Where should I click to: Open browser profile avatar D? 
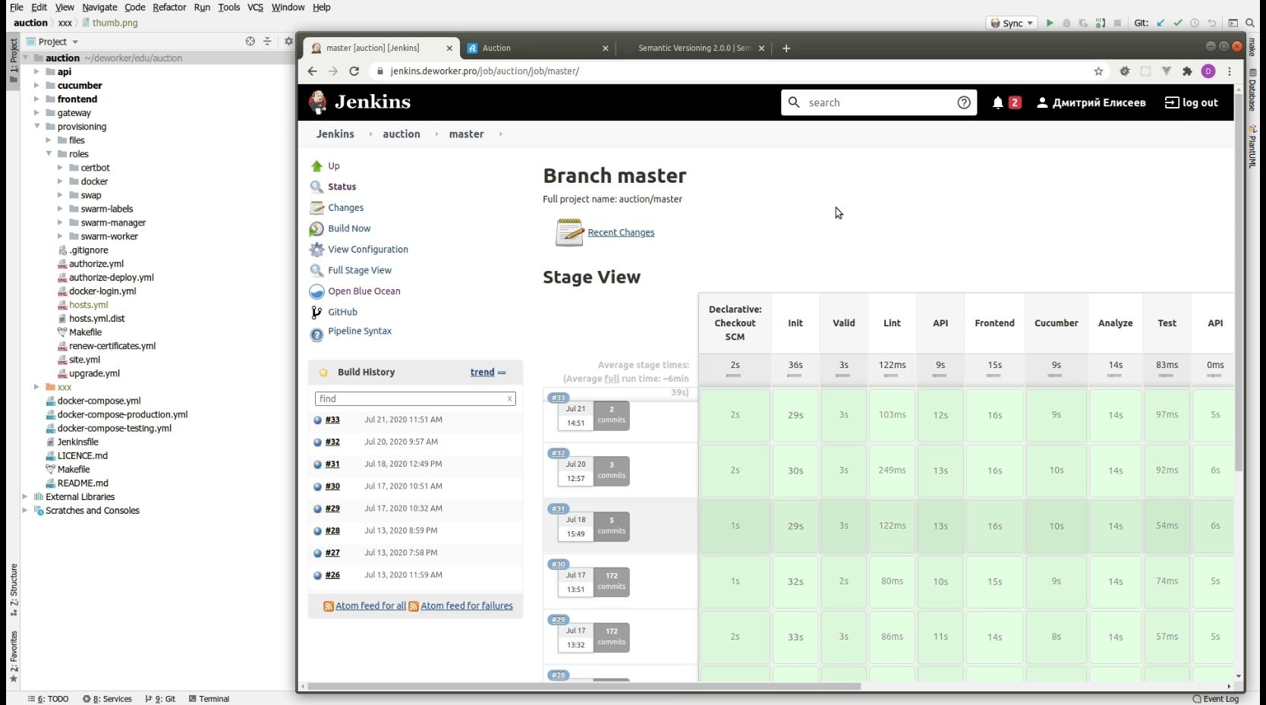1208,71
